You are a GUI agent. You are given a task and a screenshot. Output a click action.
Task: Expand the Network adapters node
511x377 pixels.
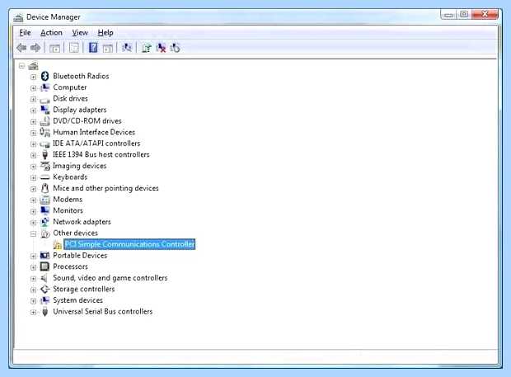point(33,223)
